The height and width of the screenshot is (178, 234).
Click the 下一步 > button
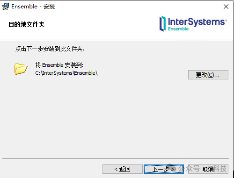pyautogui.click(x=164, y=169)
